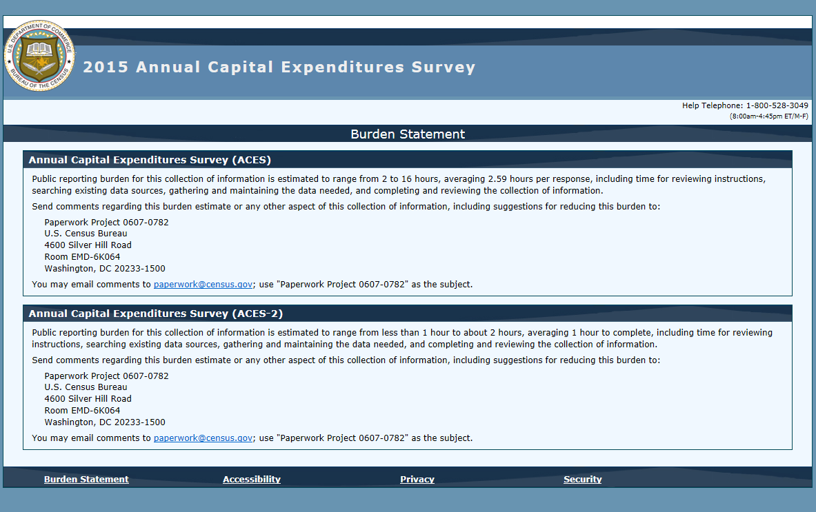Viewport: 816px width, 512px height.
Task: Click the Annual Capital Expenditures Survey (ACES) header
Action: tap(150, 160)
